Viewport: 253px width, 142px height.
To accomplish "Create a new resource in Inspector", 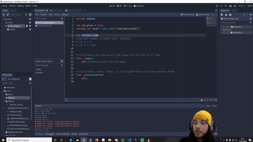I will coord(222,15).
